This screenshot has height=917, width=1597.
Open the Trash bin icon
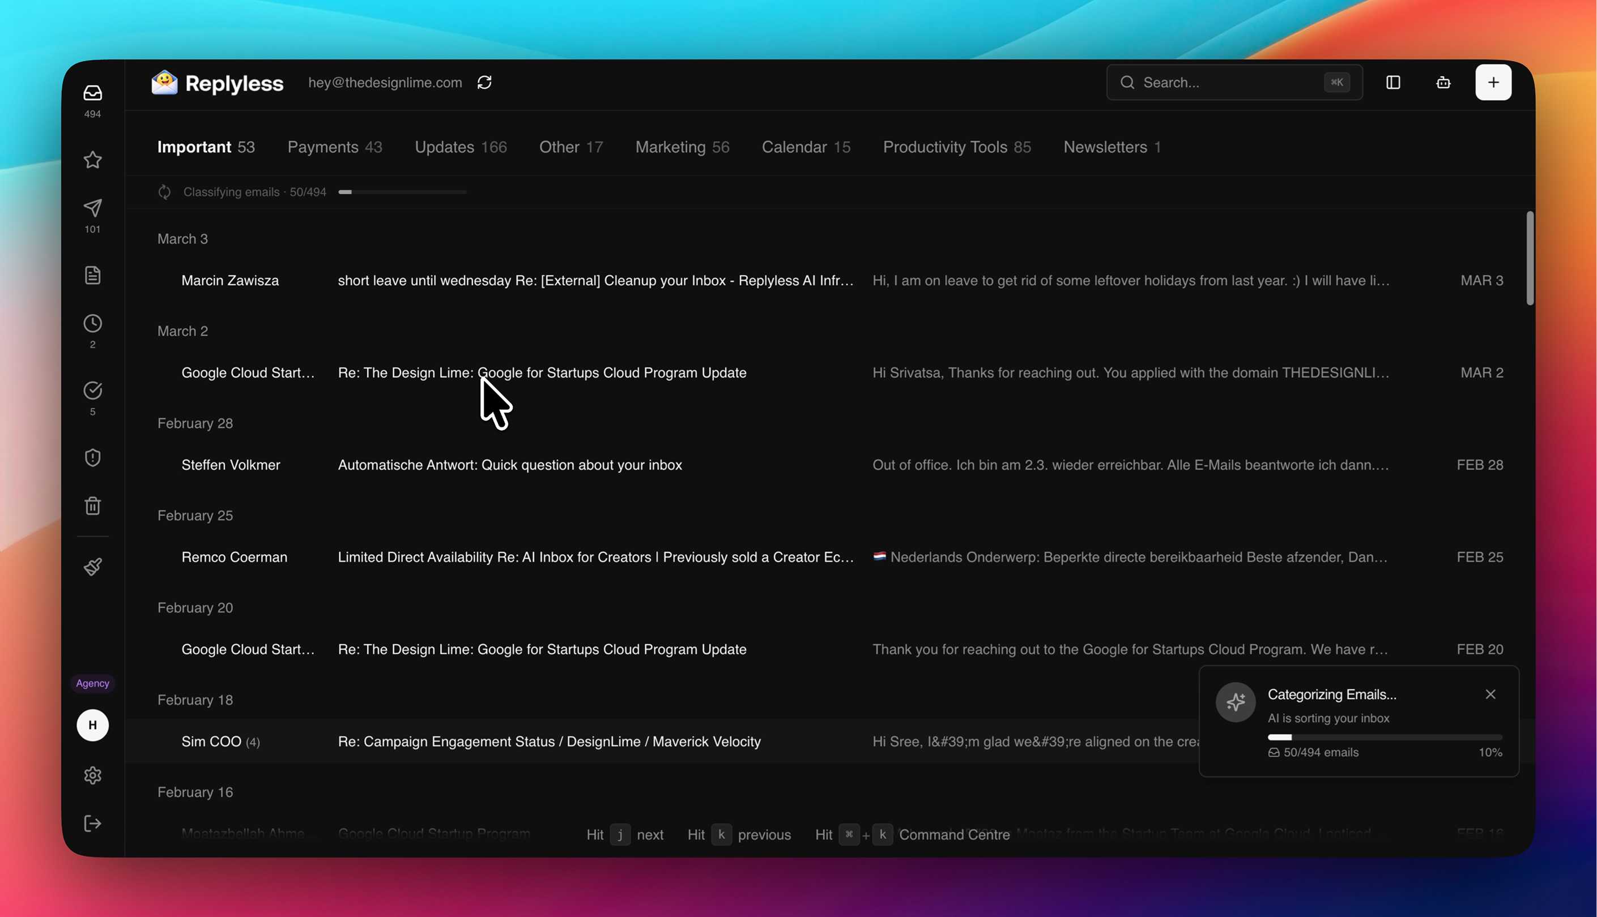[x=93, y=505]
